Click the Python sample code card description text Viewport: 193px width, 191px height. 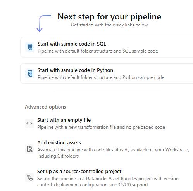pos(101,77)
